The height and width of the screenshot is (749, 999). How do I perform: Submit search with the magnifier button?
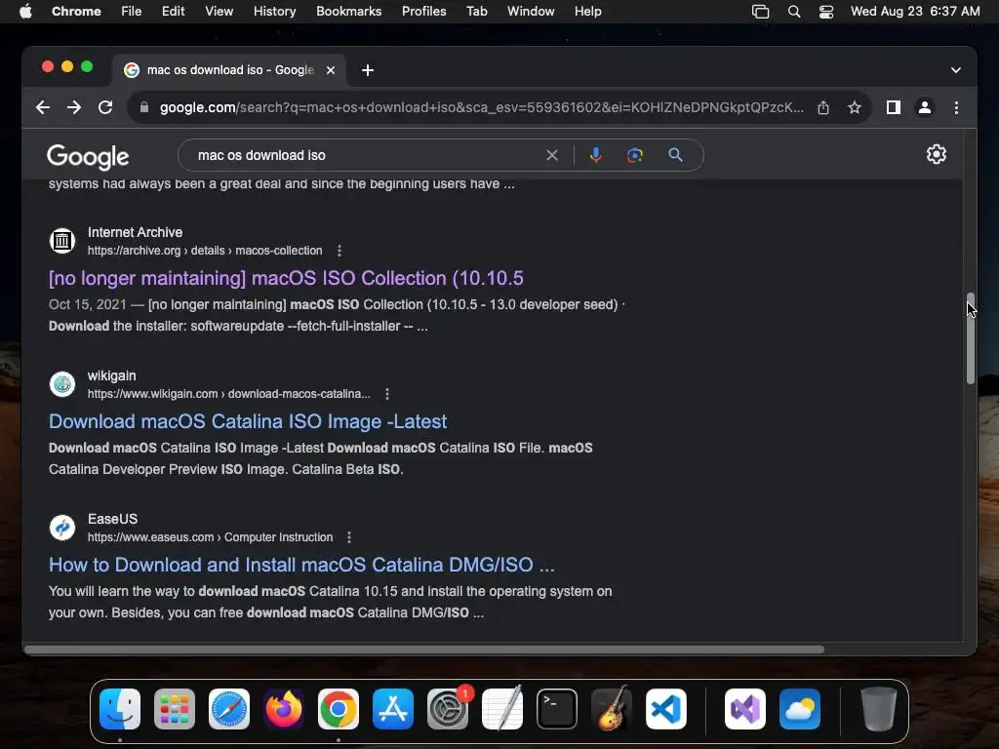[675, 155]
